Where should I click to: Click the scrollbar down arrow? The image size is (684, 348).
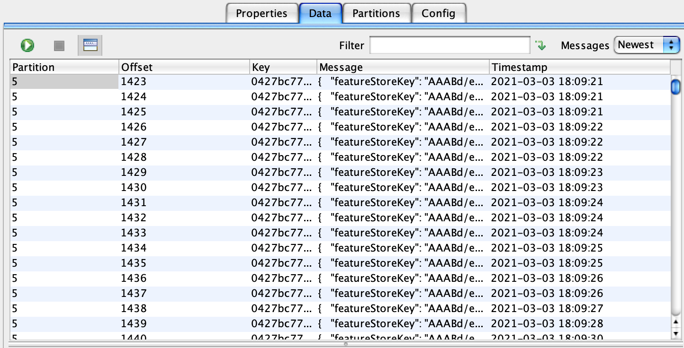pos(676,334)
